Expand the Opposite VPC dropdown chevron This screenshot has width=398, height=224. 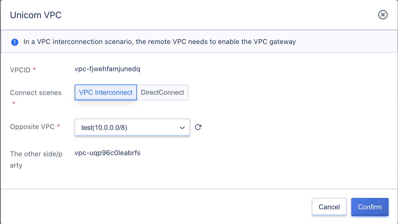pyautogui.click(x=182, y=128)
